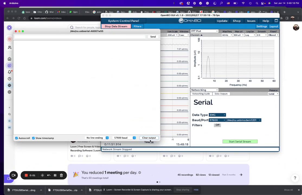Open the Loom recorder drawing grid icon
Screen dimensions: 302x195
tap(42, 175)
